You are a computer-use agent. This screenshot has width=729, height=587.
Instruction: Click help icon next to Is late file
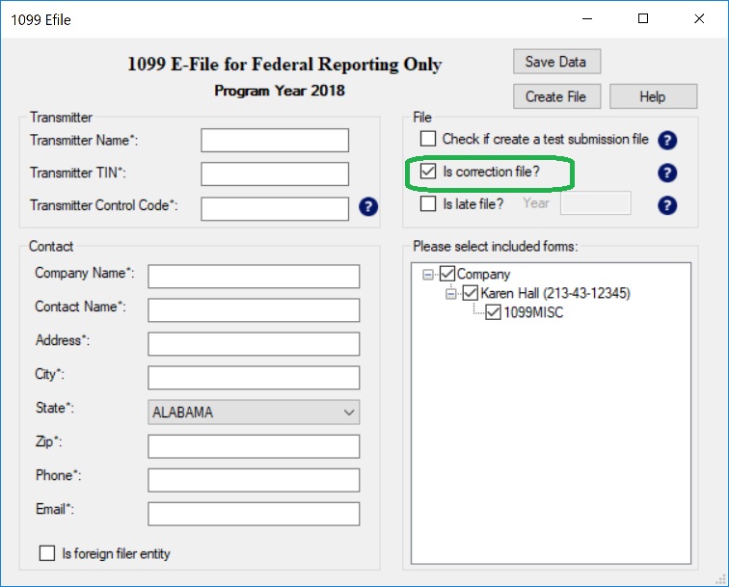click(667, 205)
